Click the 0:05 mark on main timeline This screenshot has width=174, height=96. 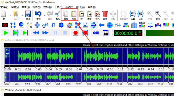[59, 69]
